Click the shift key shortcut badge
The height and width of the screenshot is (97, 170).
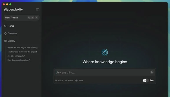[29, 17]
